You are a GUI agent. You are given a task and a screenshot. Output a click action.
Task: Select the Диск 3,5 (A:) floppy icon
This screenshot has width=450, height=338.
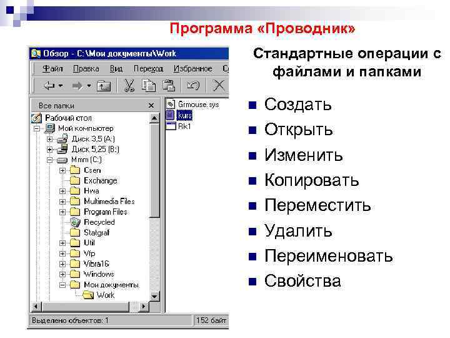click(x=62, y=139)
